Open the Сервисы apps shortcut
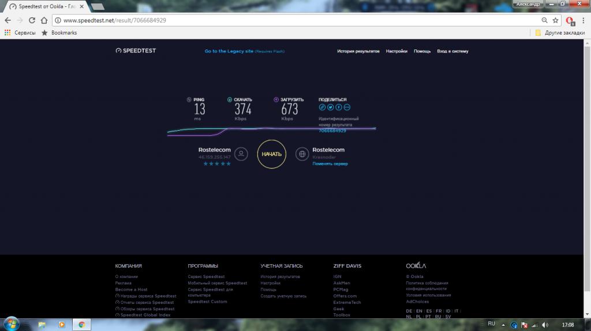Screen dimensions: 591x331 [x=20, y=33]
